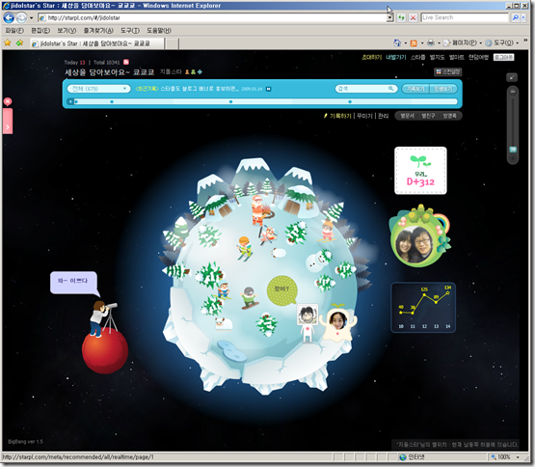Click the small skip icon after 2009.01.14
This screenshot has height=467, width=535.
(x=269, y=89)
